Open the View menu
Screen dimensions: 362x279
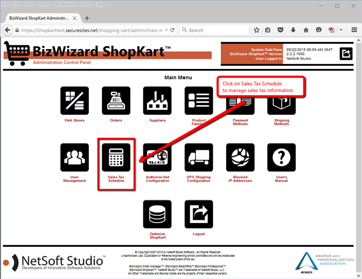(x=29, y=4)
